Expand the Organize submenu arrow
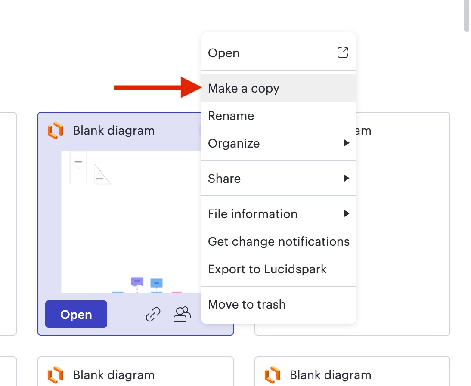Image resolution: width=471 pixels, height=386 pixels. click(347, 143)
